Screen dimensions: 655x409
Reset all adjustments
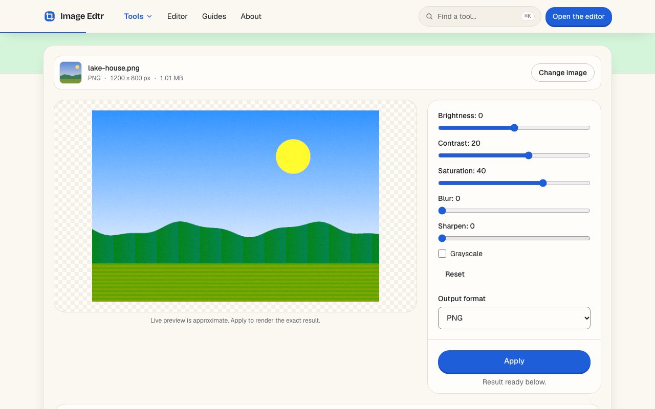455,274
